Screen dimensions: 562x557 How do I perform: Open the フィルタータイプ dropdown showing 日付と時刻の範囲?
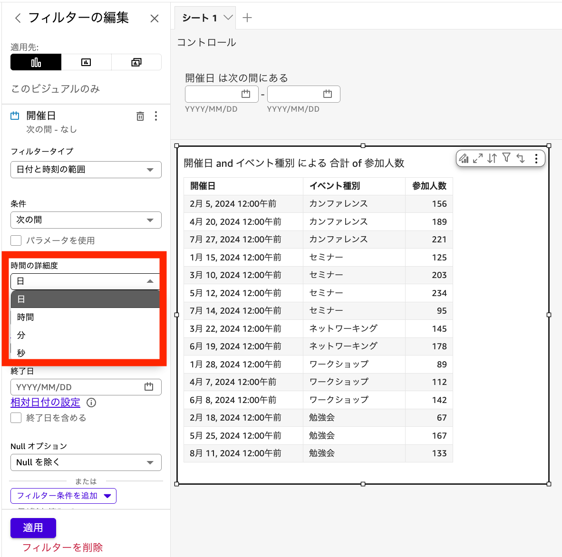(x=86, y=170)
